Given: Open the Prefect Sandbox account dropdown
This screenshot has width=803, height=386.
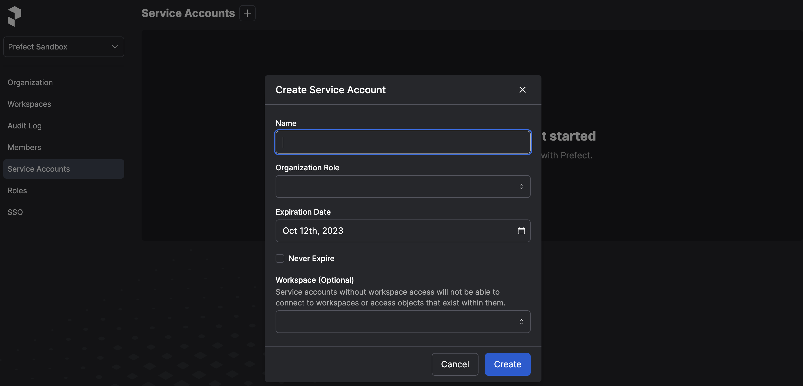Looking at the screenshot, I should (63, 47).
